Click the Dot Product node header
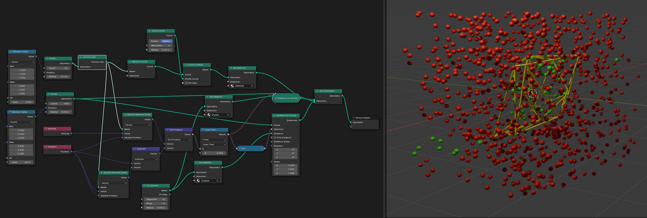The image size is (647, 218). [x=179, y=130]
